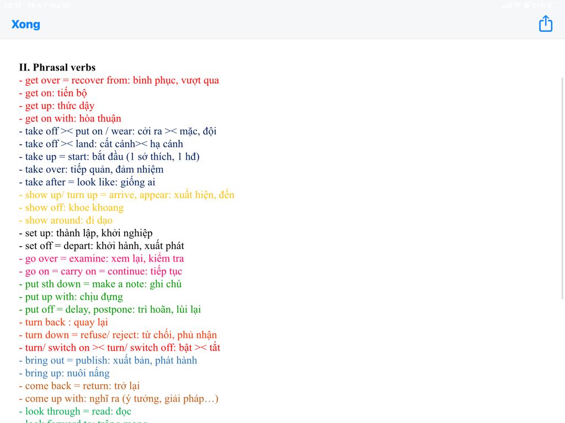Click the line 'get on with: hòa thuận'
The height and width of the screenshot is (423, 565).
click(70, 118)
